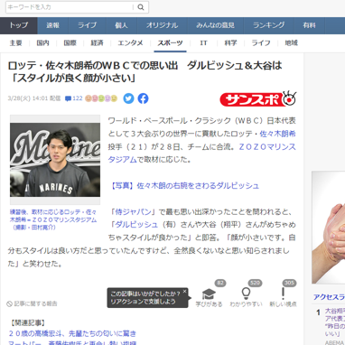
Task: Focus the keyword search input field
Action: [70, 7]
